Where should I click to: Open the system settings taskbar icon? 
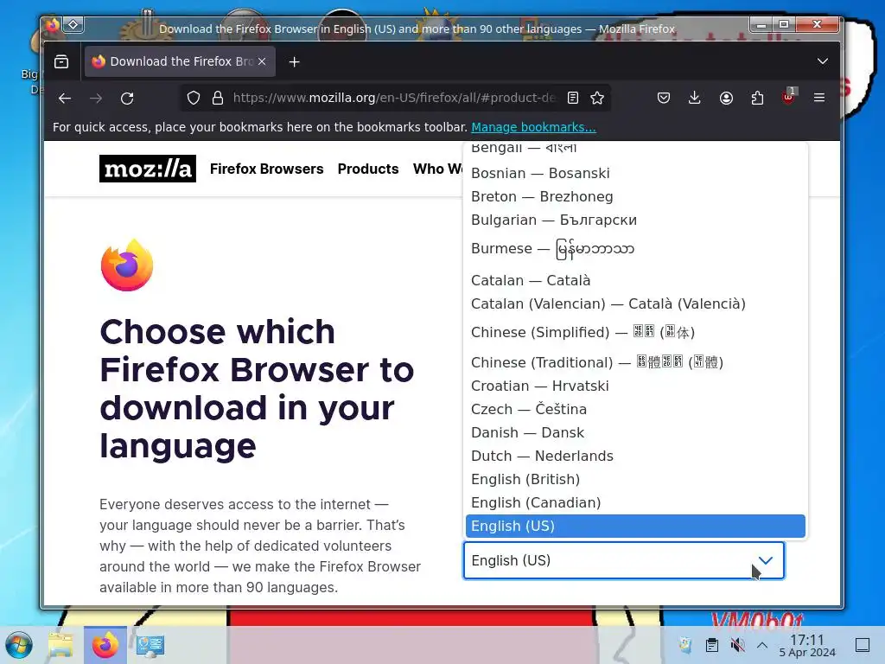tap(150, 645)
